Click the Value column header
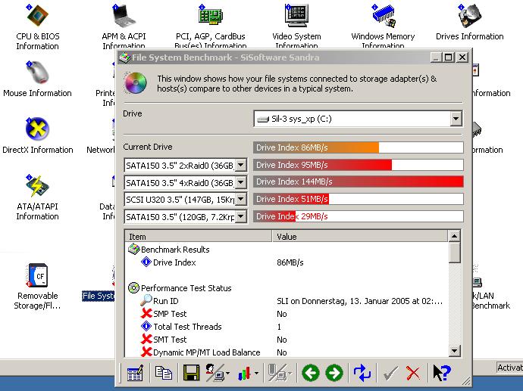 360,236
